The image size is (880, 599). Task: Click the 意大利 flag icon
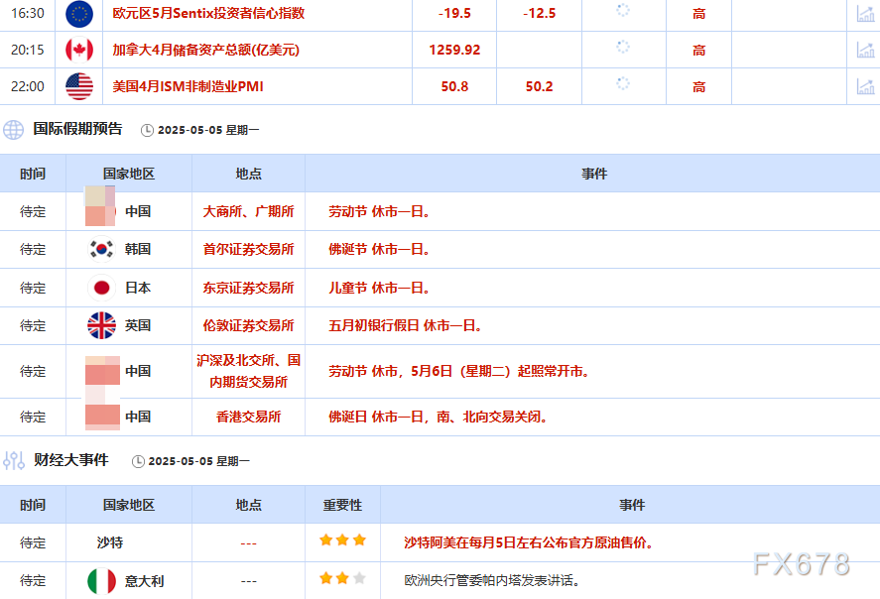(99, 582)
